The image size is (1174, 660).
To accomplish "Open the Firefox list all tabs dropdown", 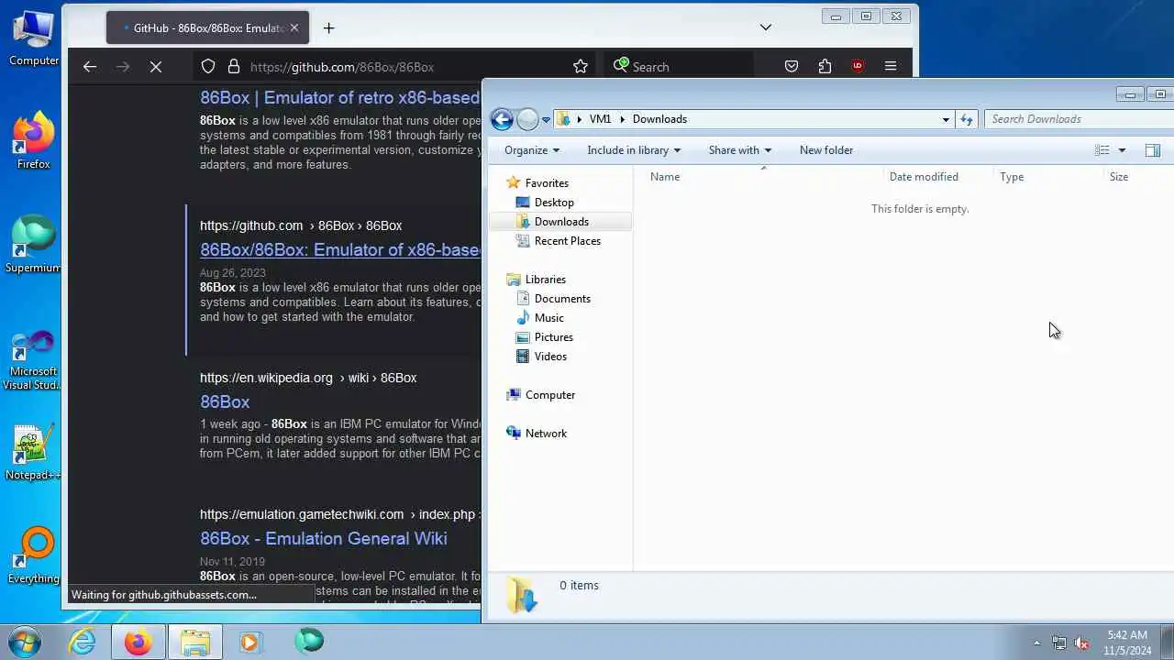I will (766, 27).
